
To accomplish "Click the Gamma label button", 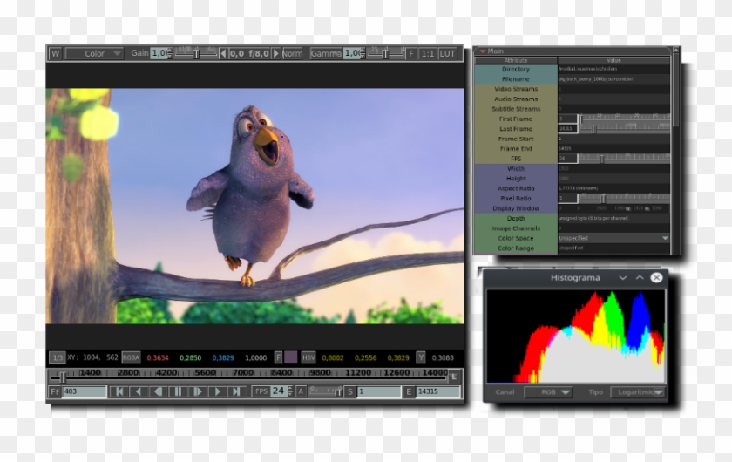I will pyautogui.click(x=325, y=54).
